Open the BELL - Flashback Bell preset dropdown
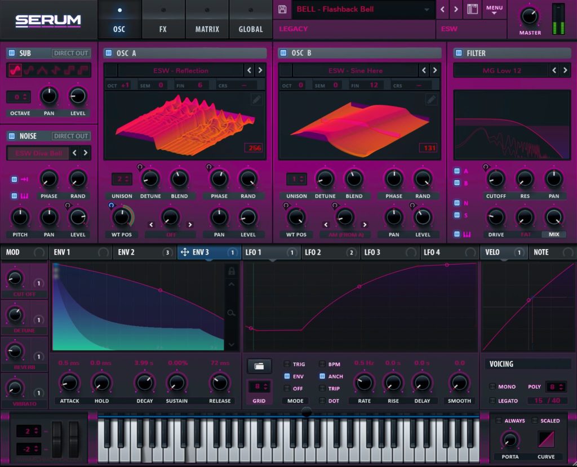 pos(363,10)
